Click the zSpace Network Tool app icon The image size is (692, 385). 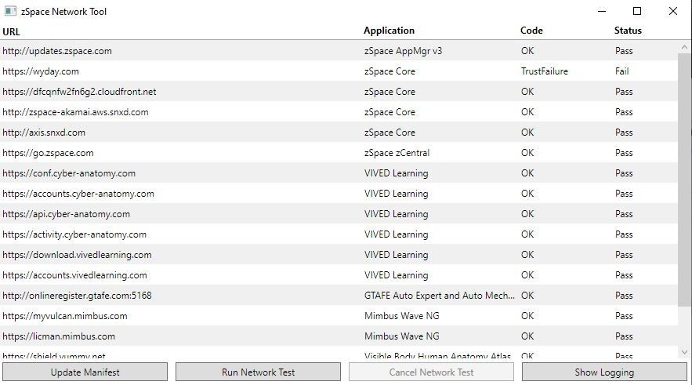(10, 11)
